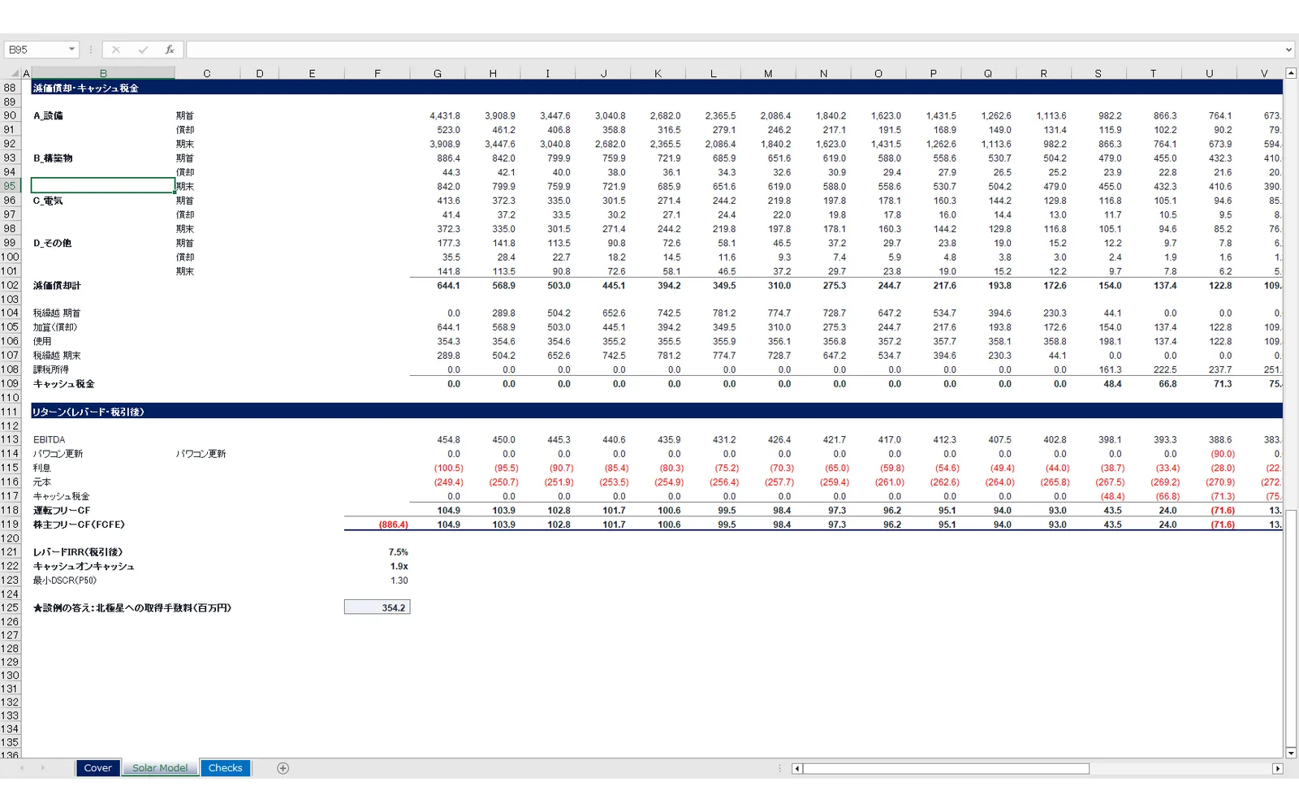Click the EBITDA row label
This screenshot has height=812, width=1299.
point(49,440)
